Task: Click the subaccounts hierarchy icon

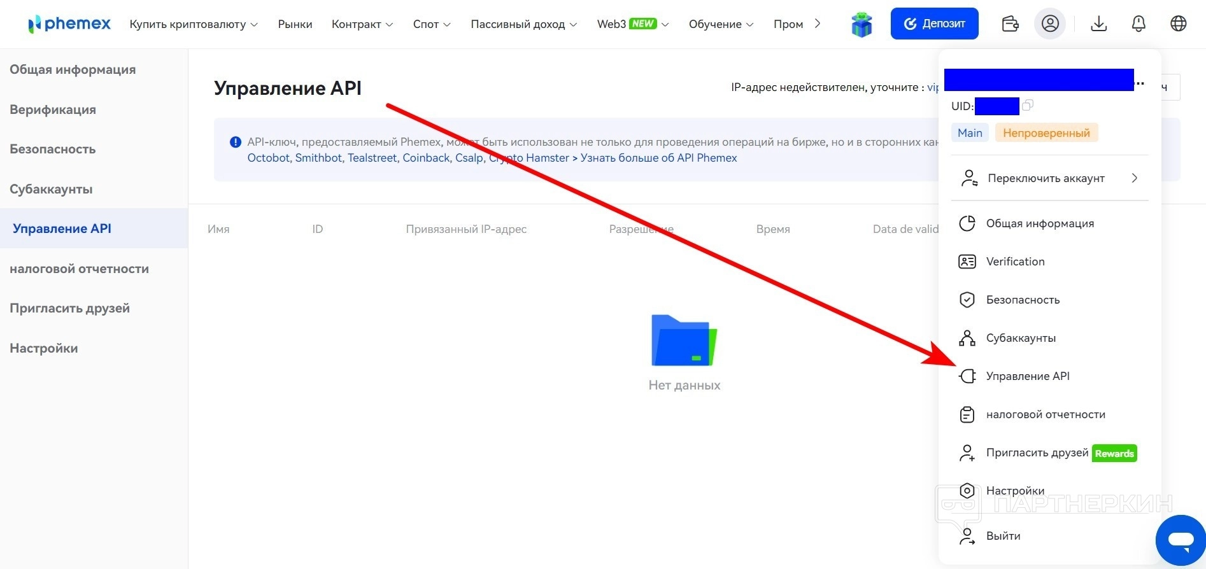Action: coord(967,338)
